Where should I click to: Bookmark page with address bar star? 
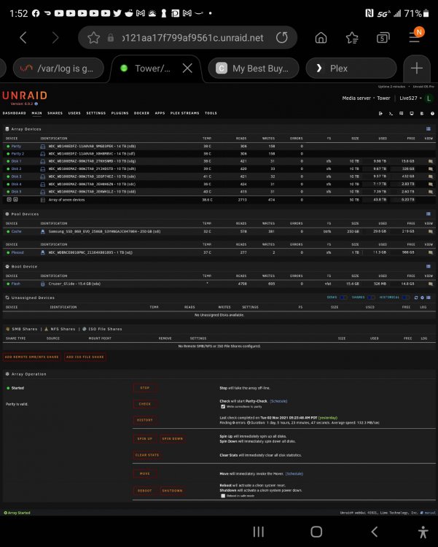pos(94,38)
